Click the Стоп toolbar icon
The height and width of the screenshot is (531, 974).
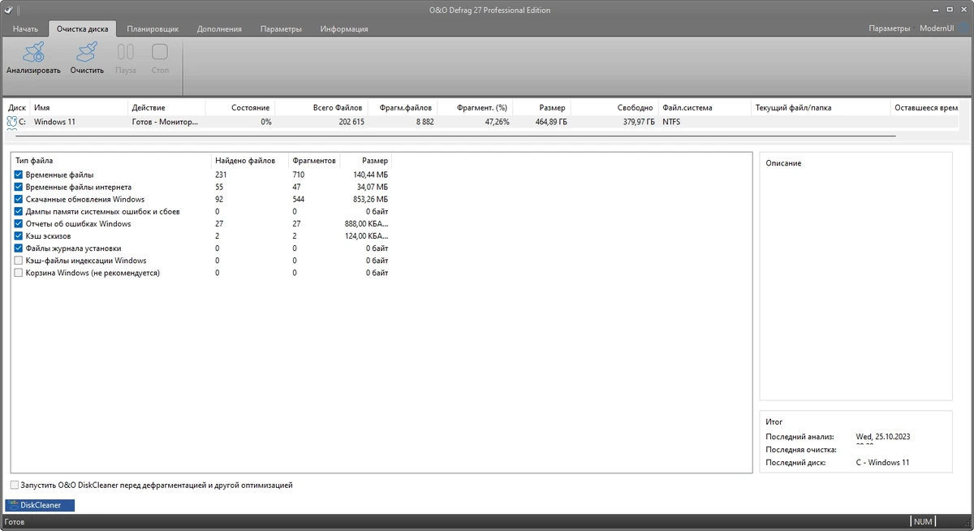(160, 53)
